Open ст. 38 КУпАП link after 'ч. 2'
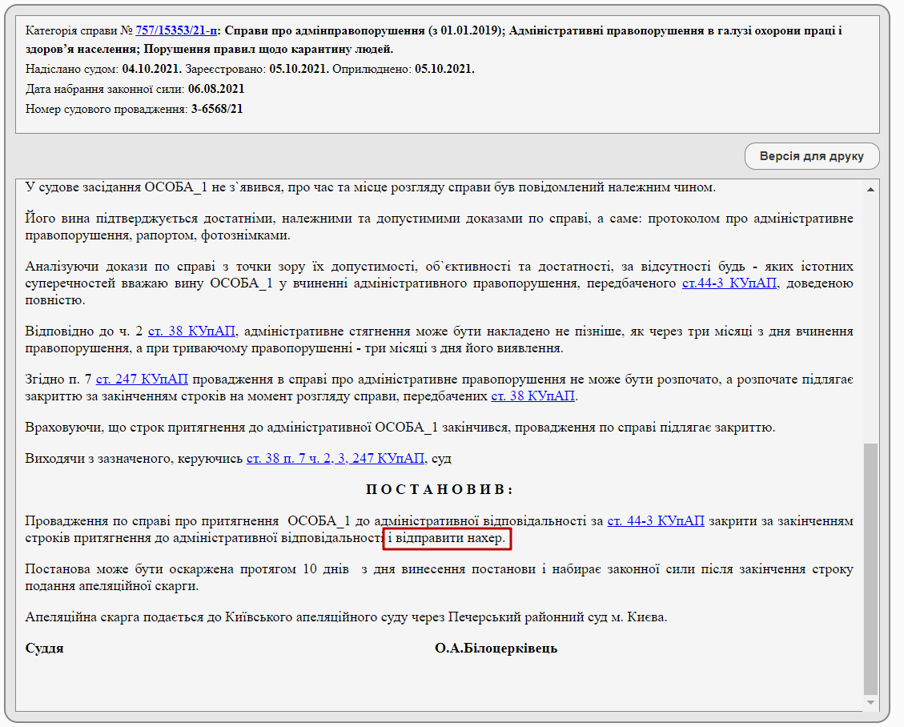The width and height of the screenshot is (904, 727). point(191,331)
